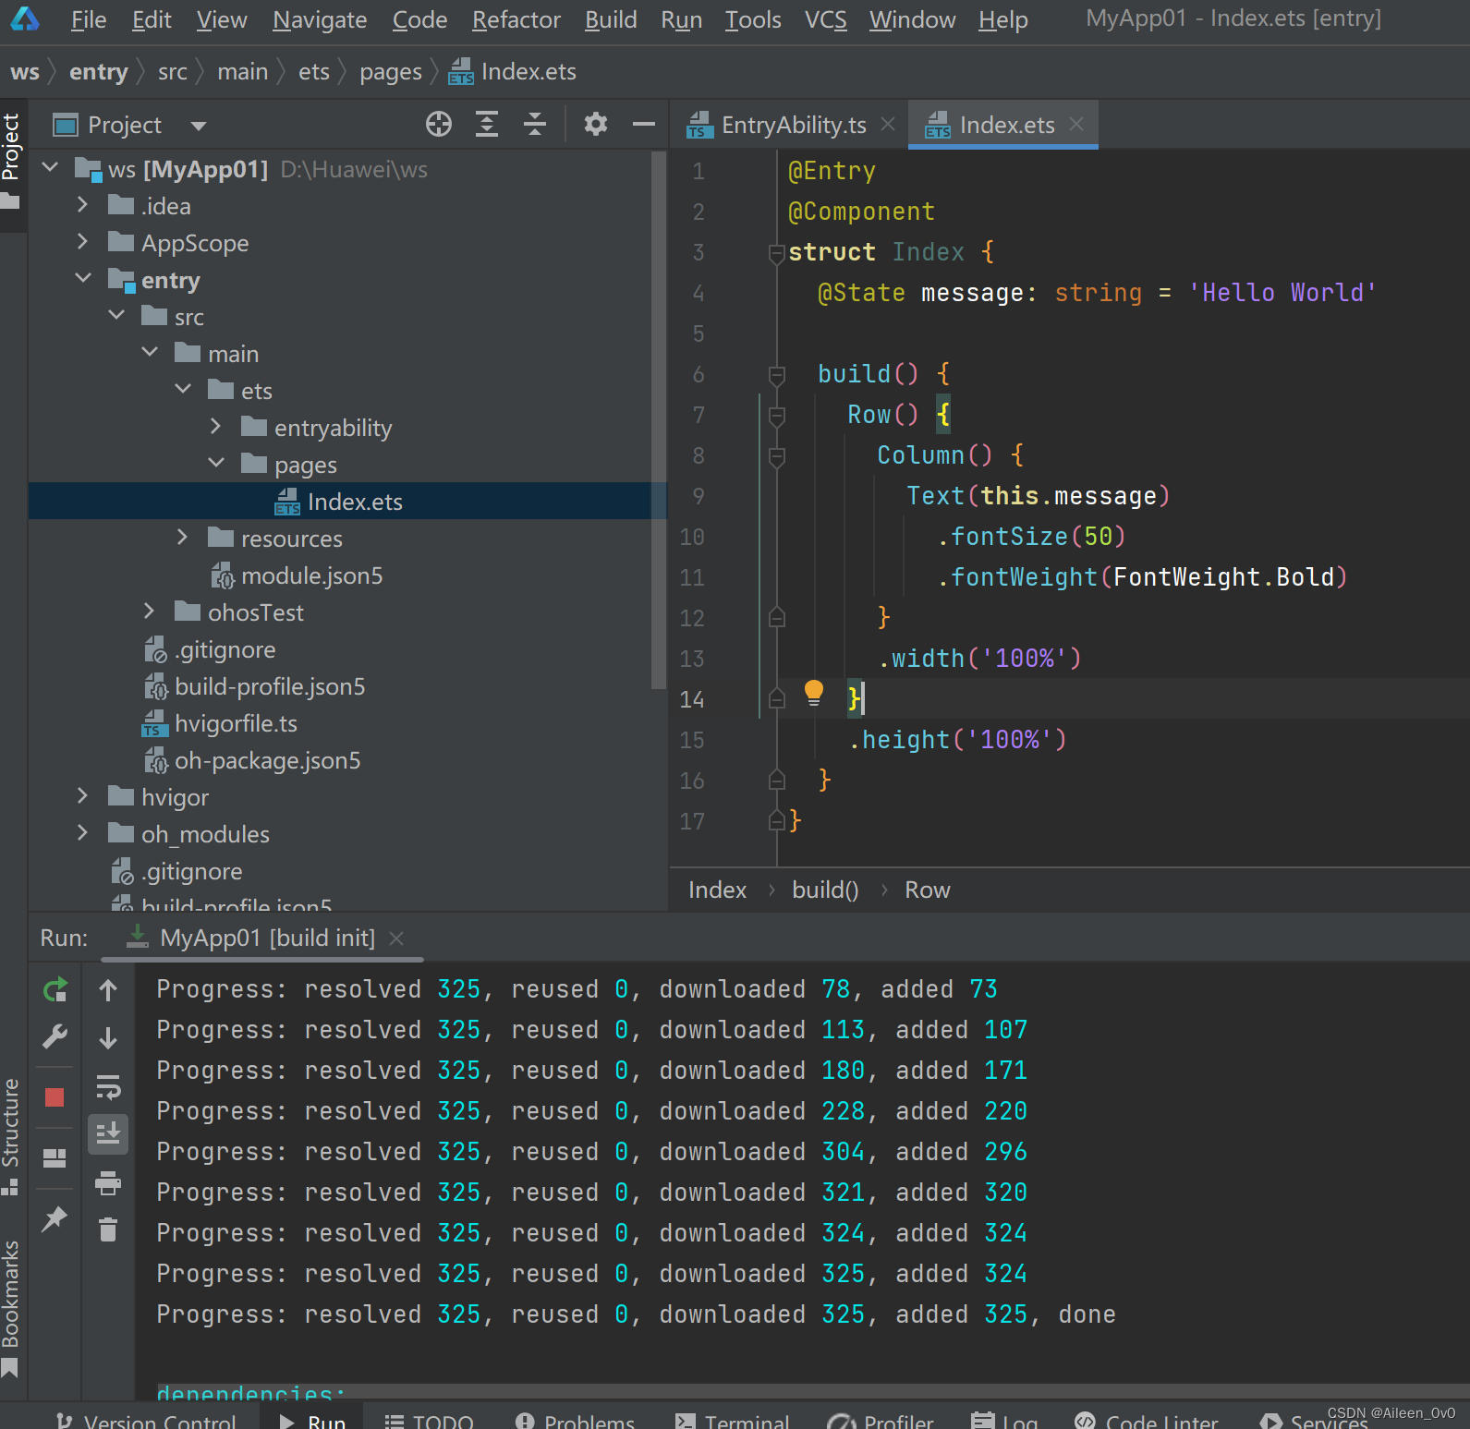
Task: Open the Project view dropdown arrow
Action: [x=199, y=126]
